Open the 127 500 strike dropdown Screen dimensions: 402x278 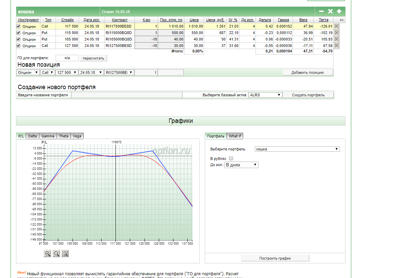point(67,72)
